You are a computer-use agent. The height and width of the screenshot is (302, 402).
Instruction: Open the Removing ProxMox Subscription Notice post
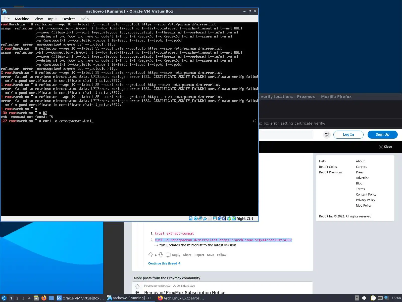coord(185,292)
